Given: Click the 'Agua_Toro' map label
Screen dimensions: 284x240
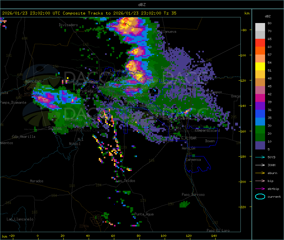Looking at the screenshot, I should (34, 81).
